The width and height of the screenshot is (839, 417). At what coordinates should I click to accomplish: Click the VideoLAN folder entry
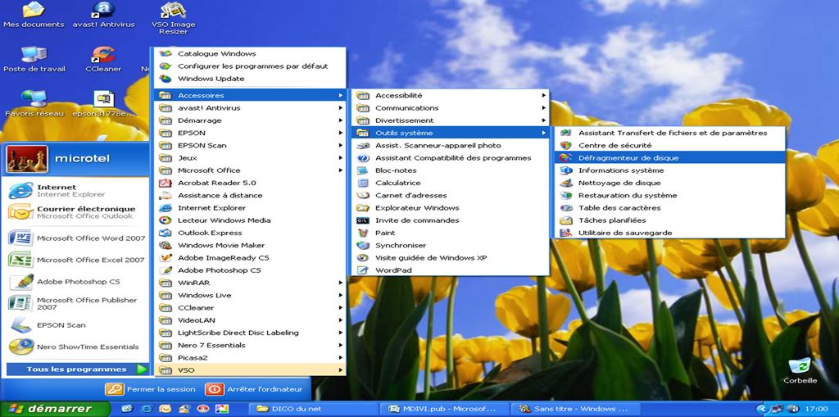(250, 320)
